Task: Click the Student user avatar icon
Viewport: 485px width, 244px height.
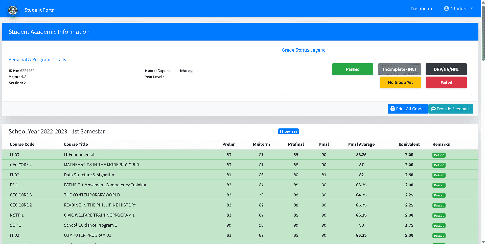Action: coord(446,9)
